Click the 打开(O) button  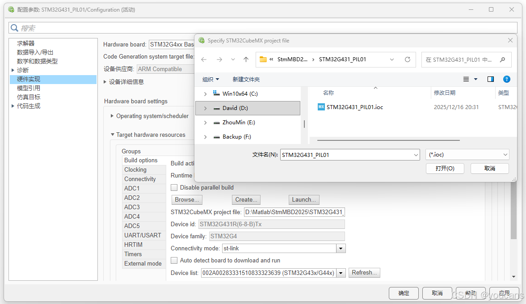[445, 169]
